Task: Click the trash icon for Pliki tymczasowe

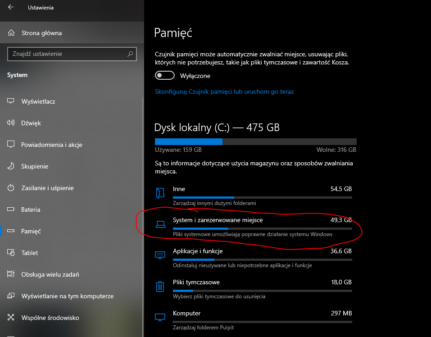Action: [160, 287]
